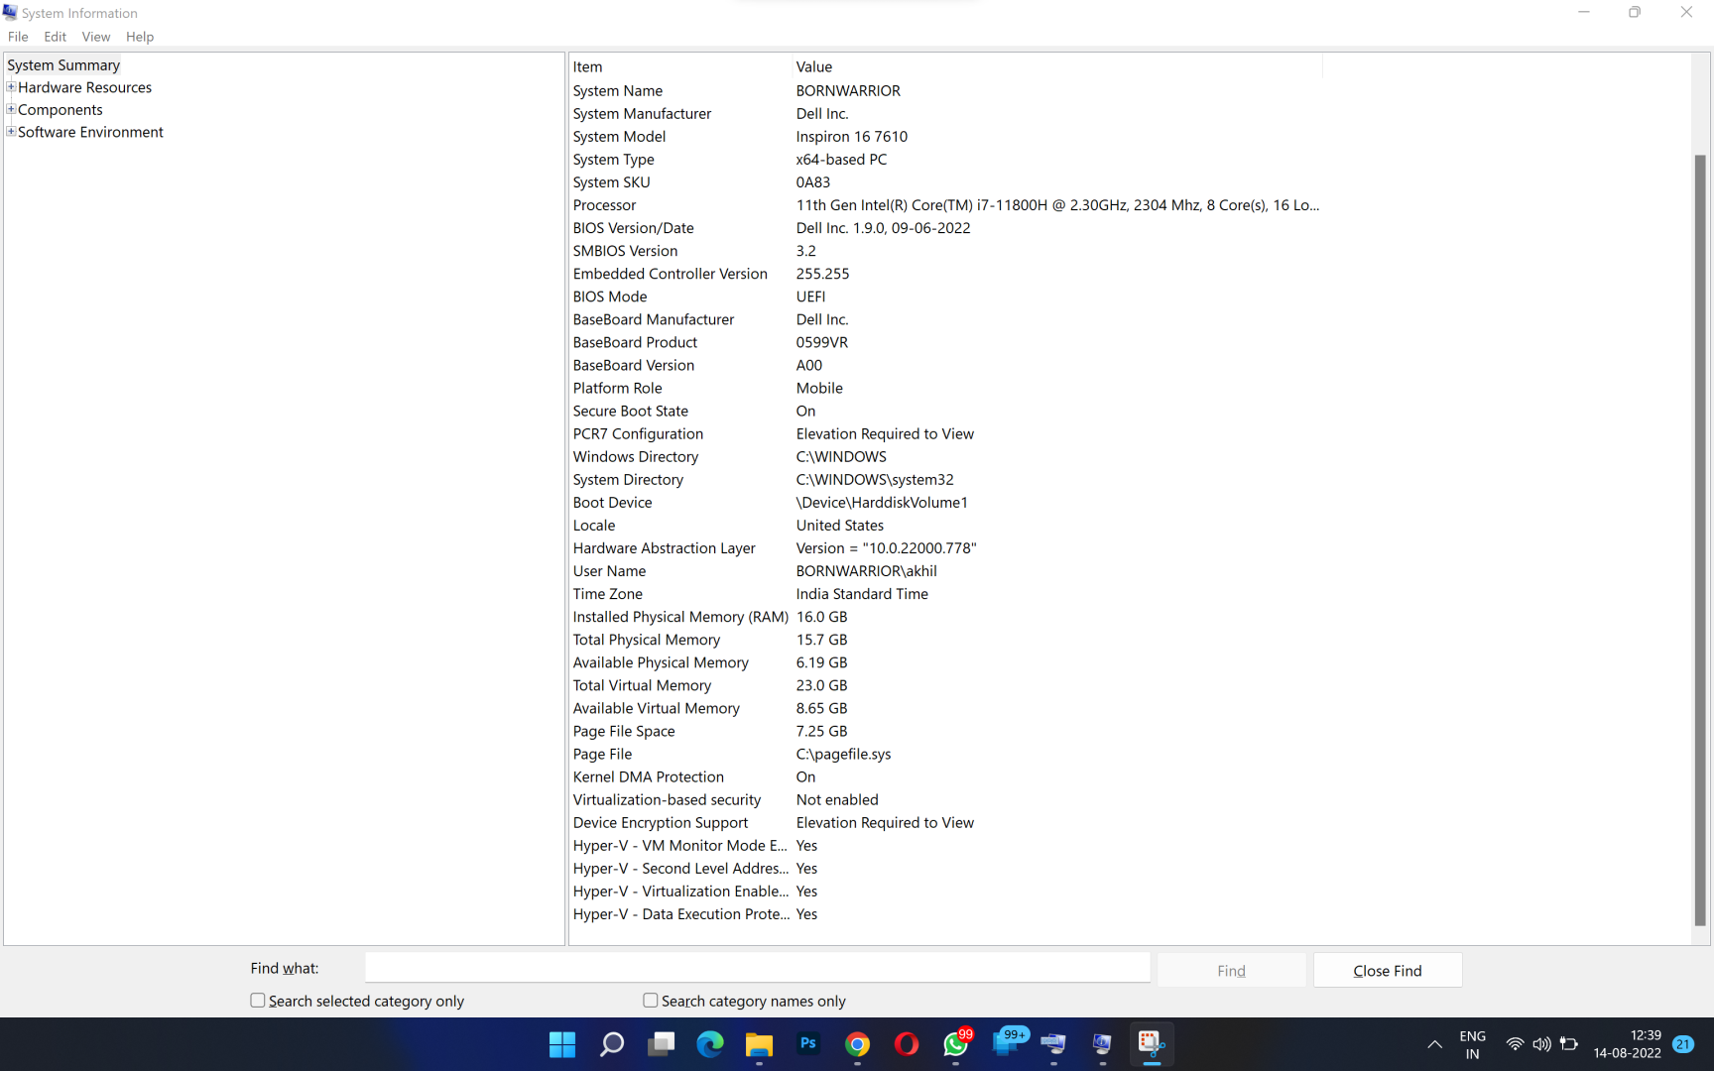Expand the Software Environment node

click(11, 131)
